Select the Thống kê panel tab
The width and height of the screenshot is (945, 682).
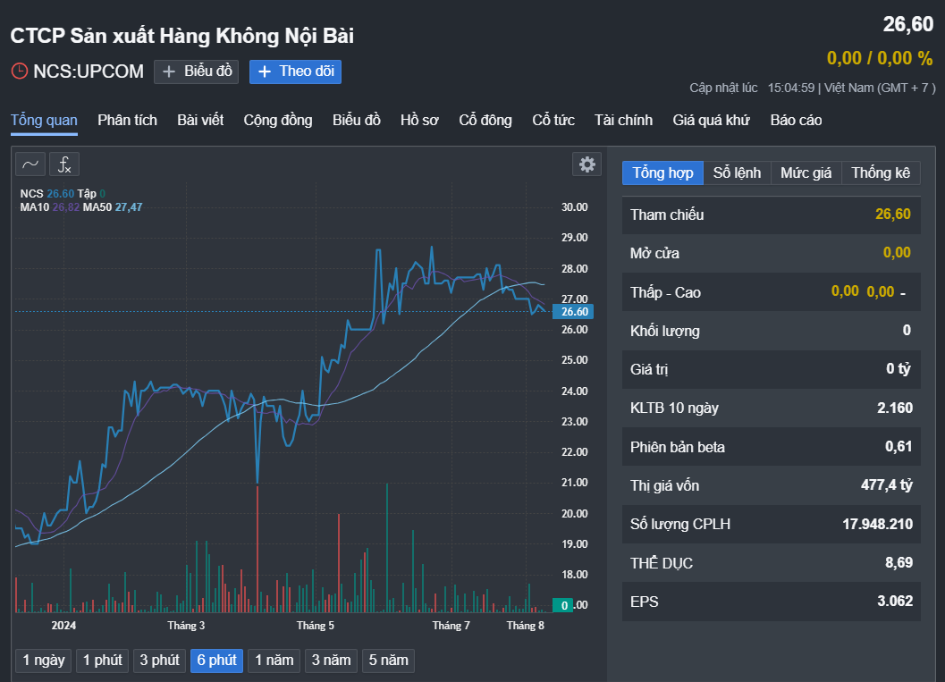pyautogui.click(x=881, y=173)
